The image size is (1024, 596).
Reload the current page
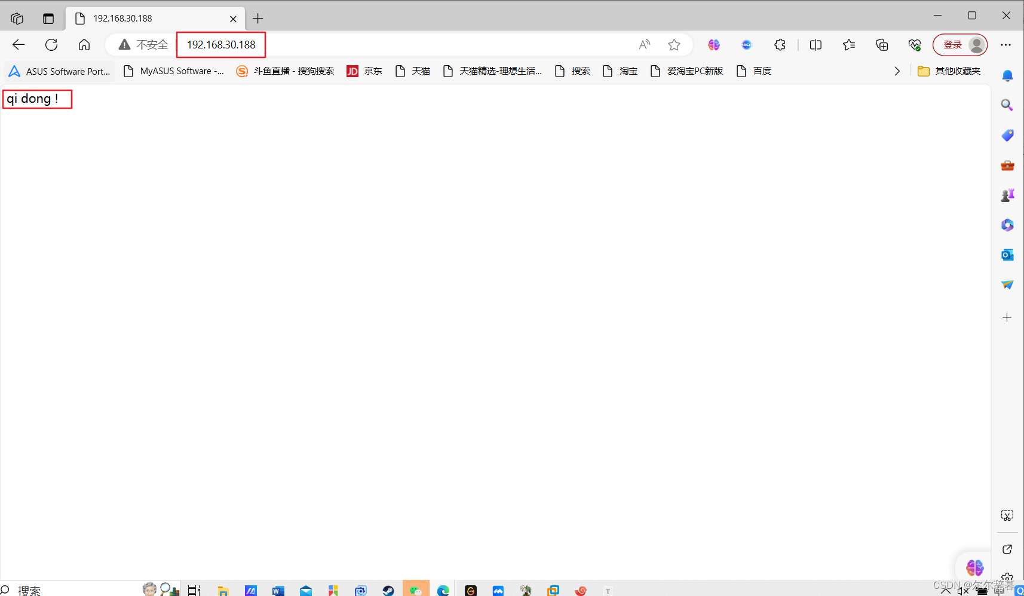[x=51, y=45]
